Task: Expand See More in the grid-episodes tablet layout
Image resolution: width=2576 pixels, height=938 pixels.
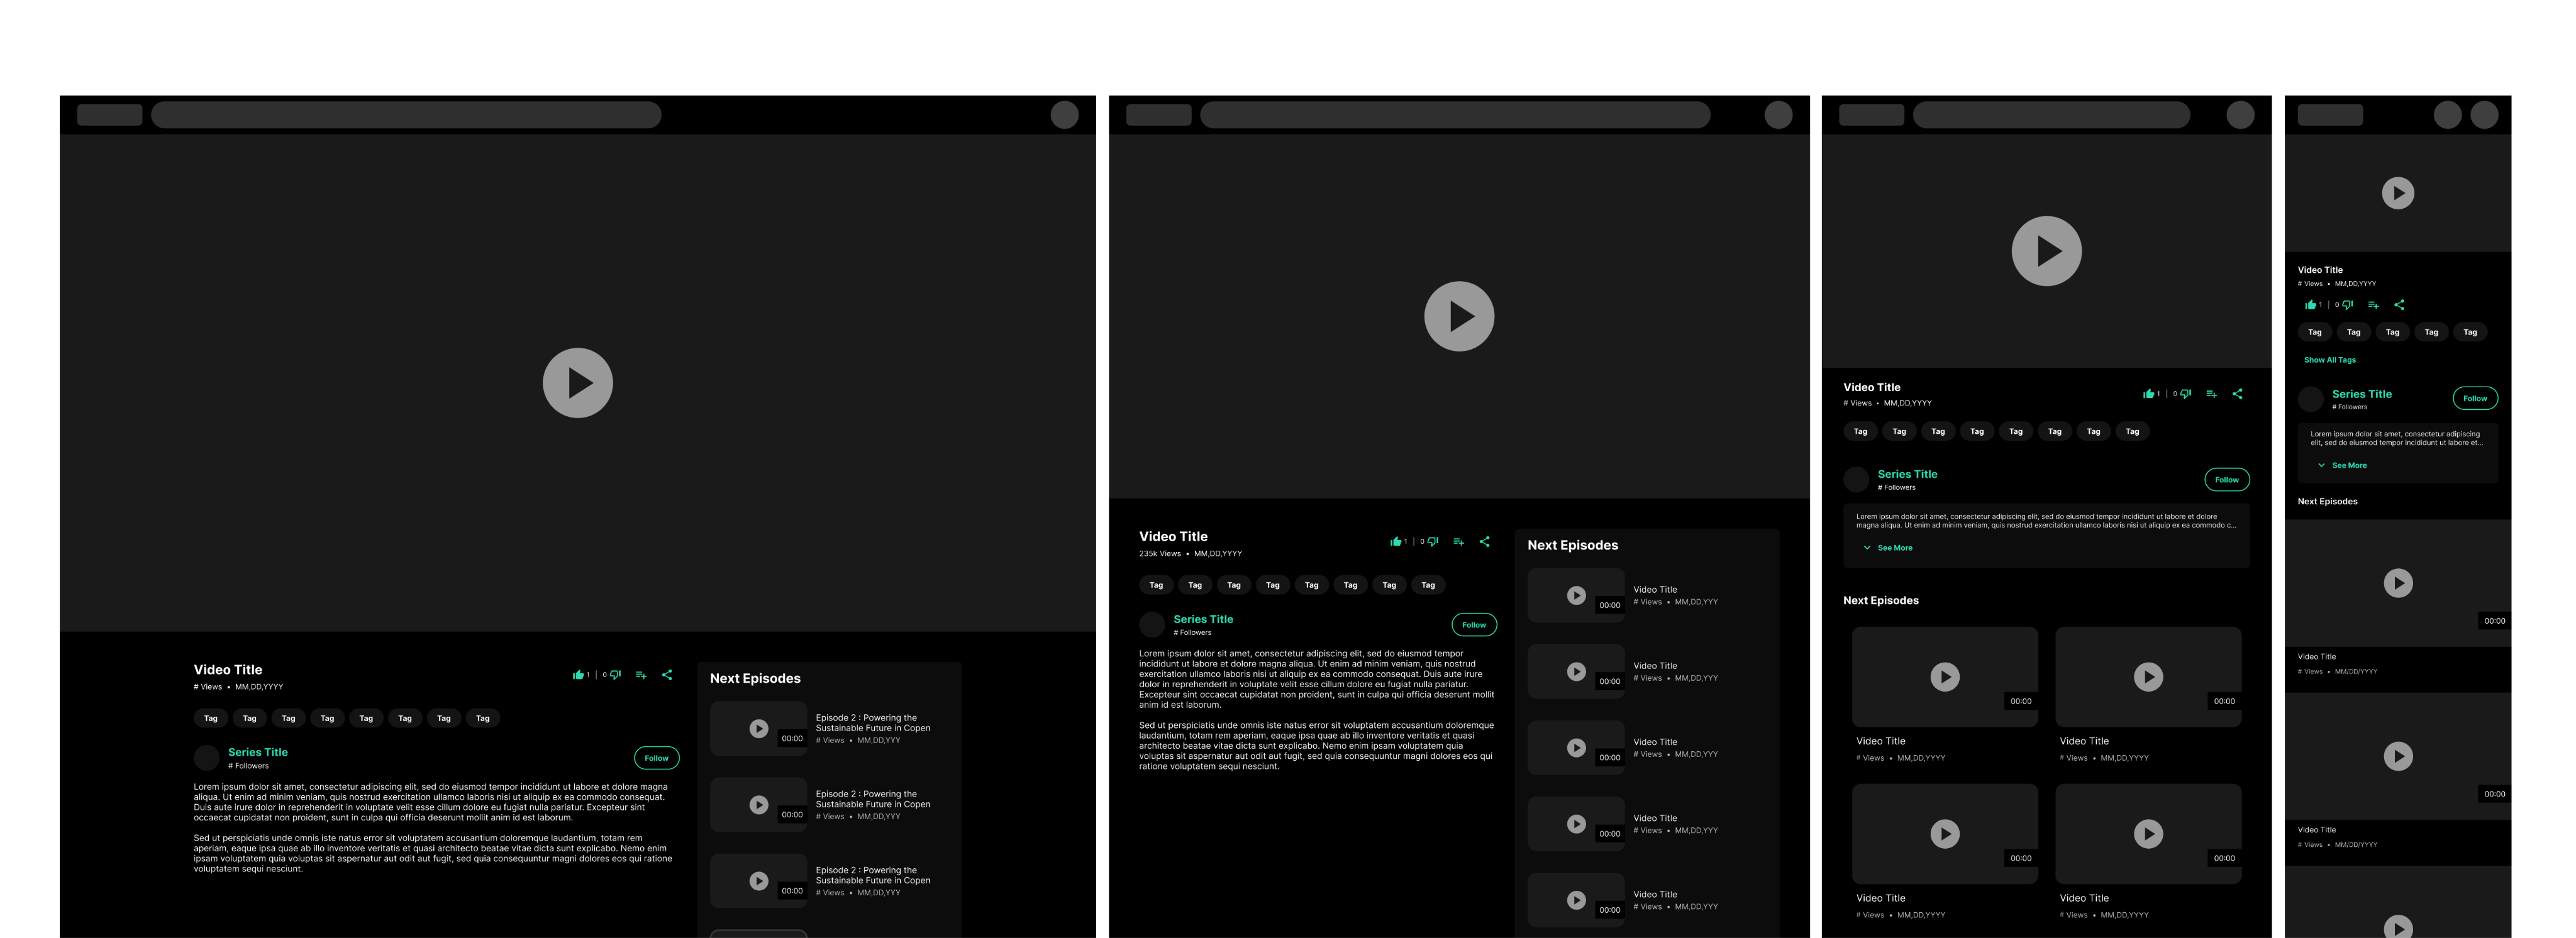Action: (x=1894, y=548)
